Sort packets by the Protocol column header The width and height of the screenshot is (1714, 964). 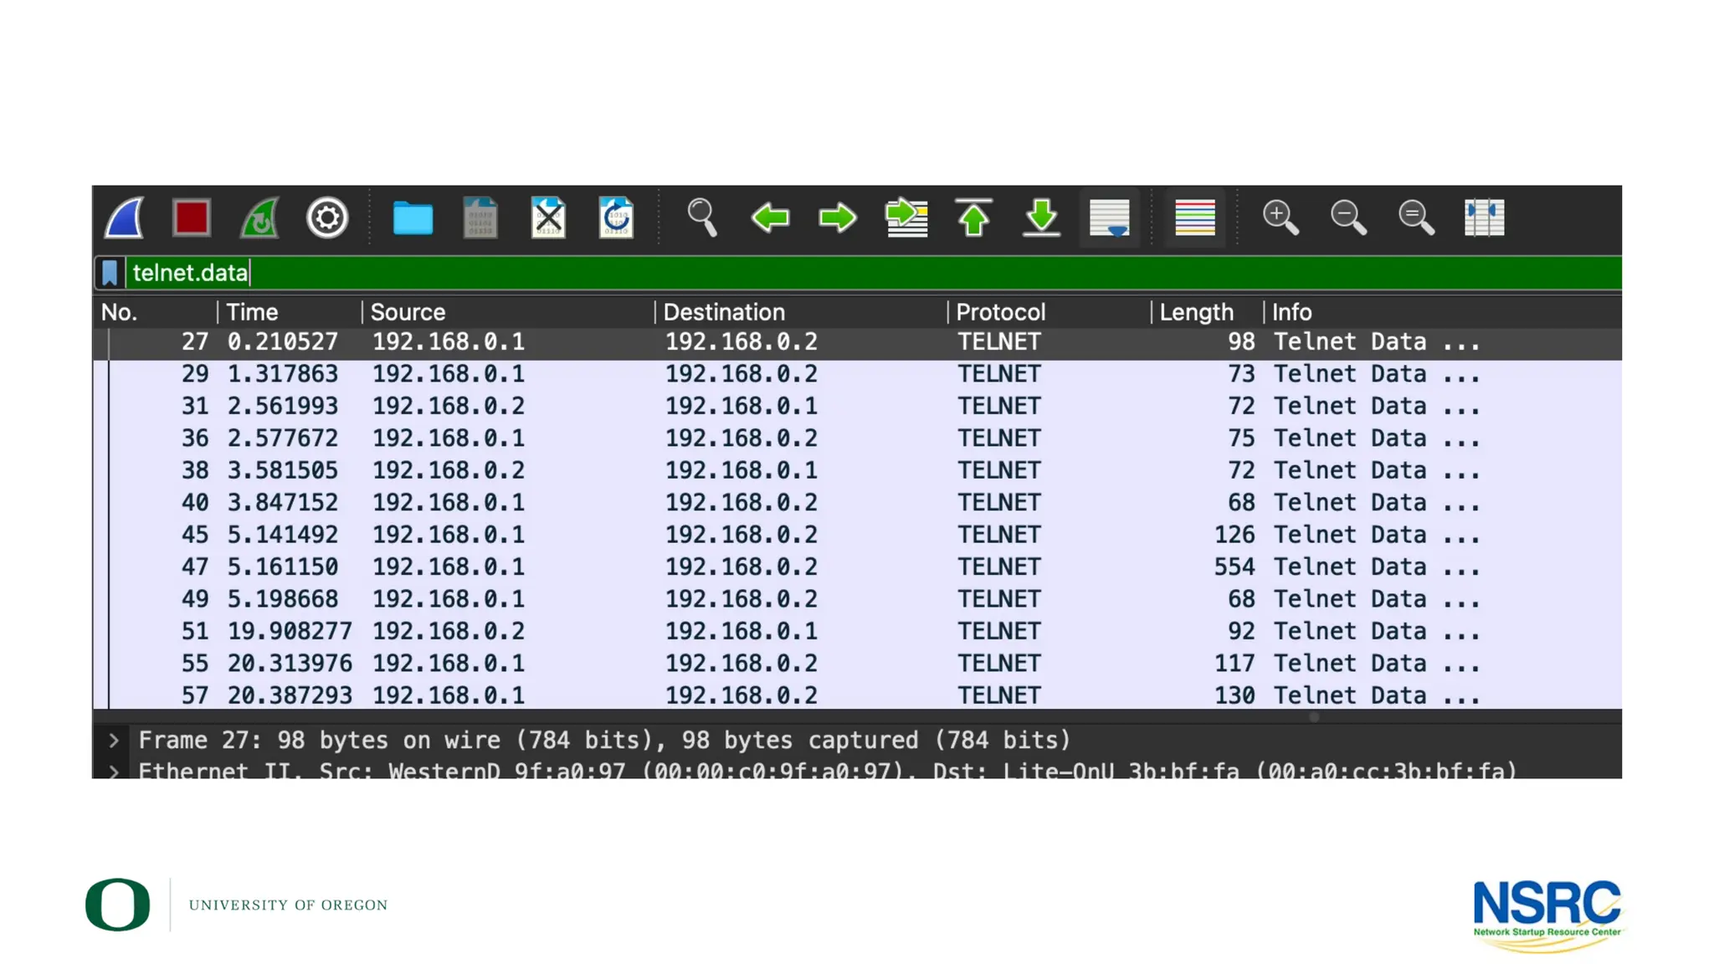coord(1001,312)
